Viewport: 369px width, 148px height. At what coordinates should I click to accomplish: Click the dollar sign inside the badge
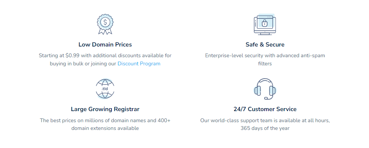pos(105,22)
